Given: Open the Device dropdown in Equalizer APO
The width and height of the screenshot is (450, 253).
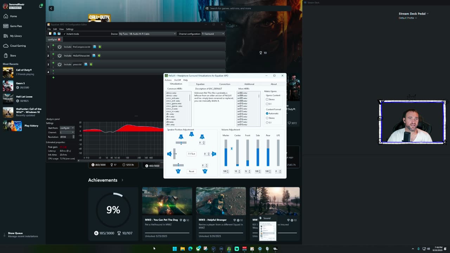Looking at the screenshot, I should point(147,34).
